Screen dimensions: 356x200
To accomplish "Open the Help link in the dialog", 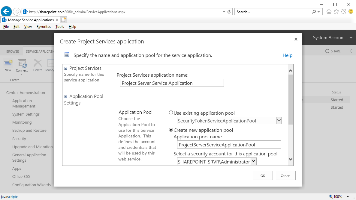I will point(287,55).
